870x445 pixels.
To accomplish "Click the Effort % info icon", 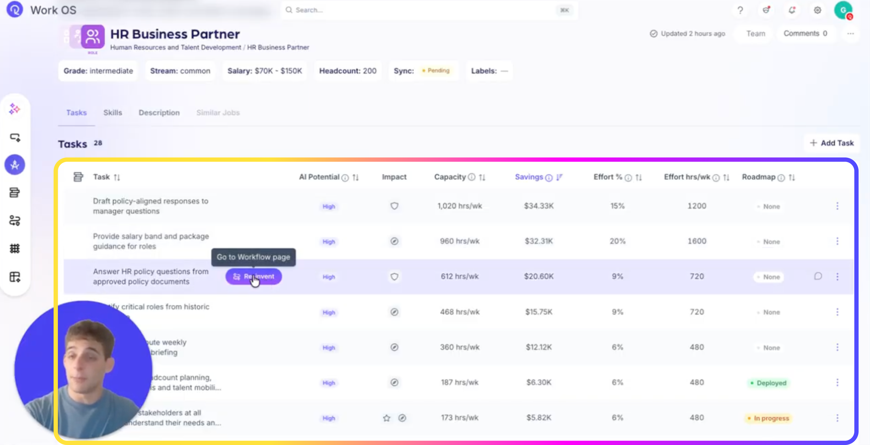I will pos(628,178).
